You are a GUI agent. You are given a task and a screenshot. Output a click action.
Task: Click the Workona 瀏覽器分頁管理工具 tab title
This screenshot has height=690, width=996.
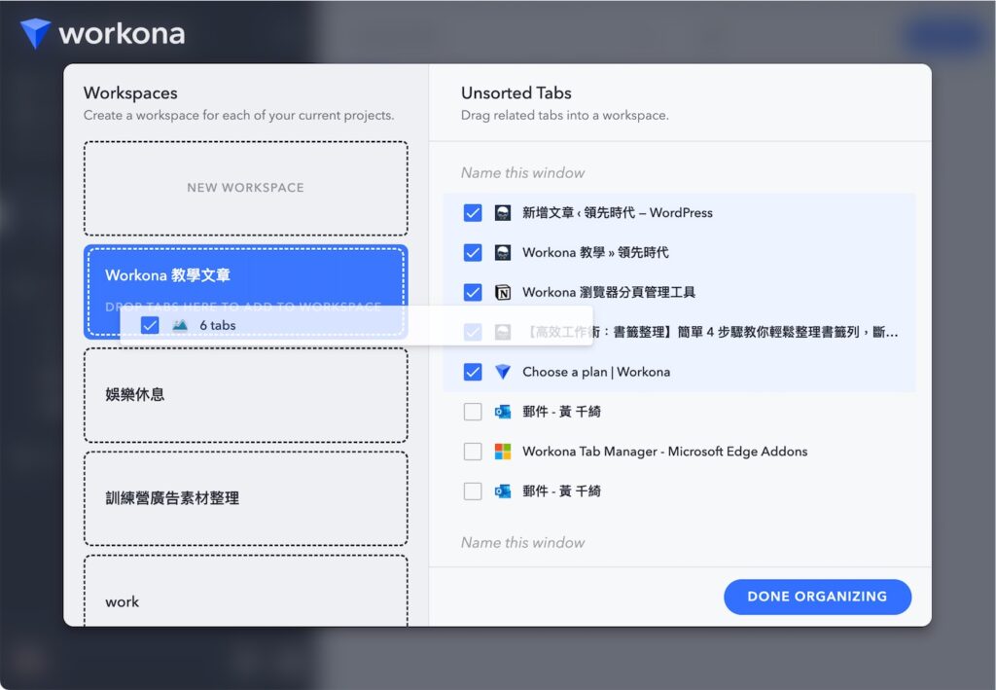point(609,292)
